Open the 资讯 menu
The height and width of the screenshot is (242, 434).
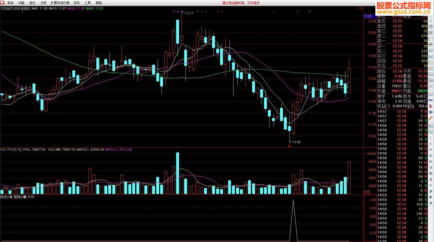click(x=77, y=3)
